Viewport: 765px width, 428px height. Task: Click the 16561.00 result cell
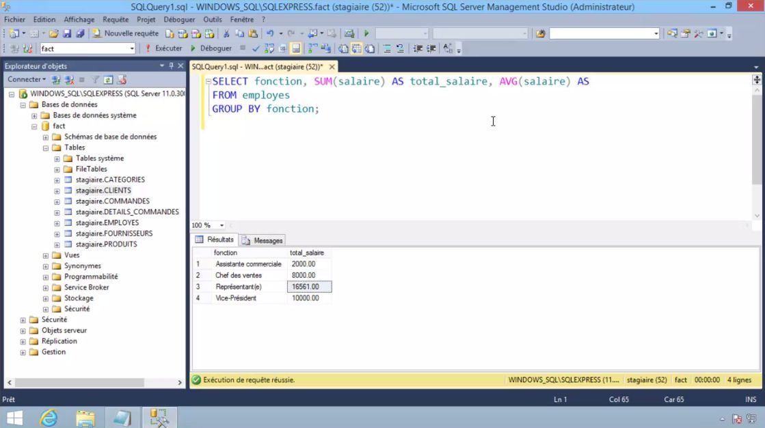[x=309, y=287]
